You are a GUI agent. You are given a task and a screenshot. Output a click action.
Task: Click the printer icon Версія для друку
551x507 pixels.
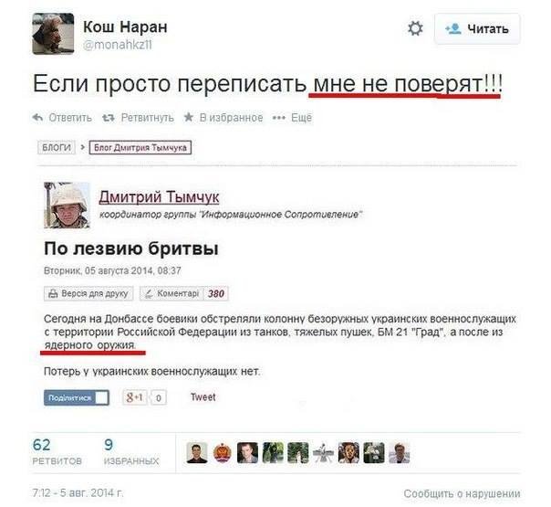pos(53,293)
